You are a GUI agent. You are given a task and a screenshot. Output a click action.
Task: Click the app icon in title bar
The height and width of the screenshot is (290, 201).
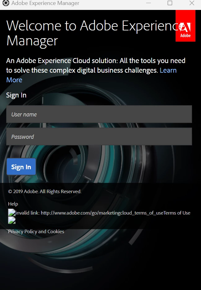[x=6, y=3]
